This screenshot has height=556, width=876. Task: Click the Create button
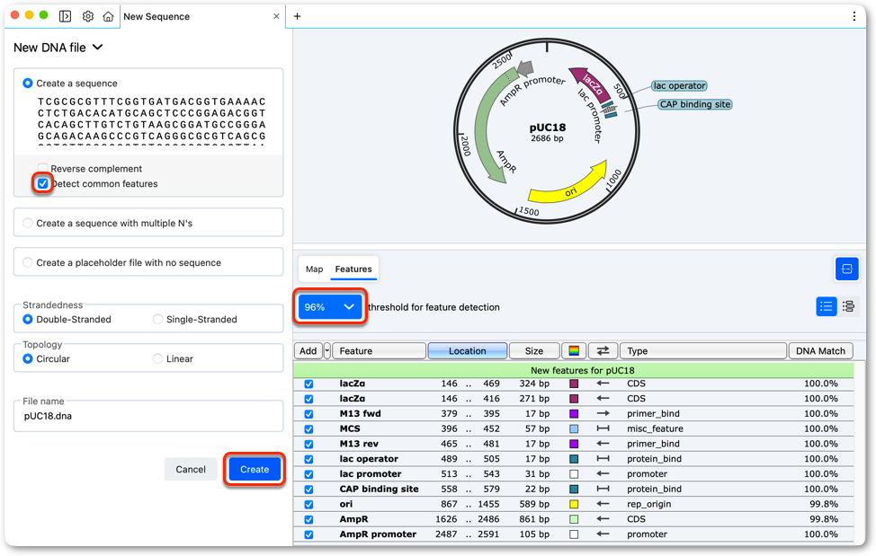pyautogui.click(x=255, y=469)
